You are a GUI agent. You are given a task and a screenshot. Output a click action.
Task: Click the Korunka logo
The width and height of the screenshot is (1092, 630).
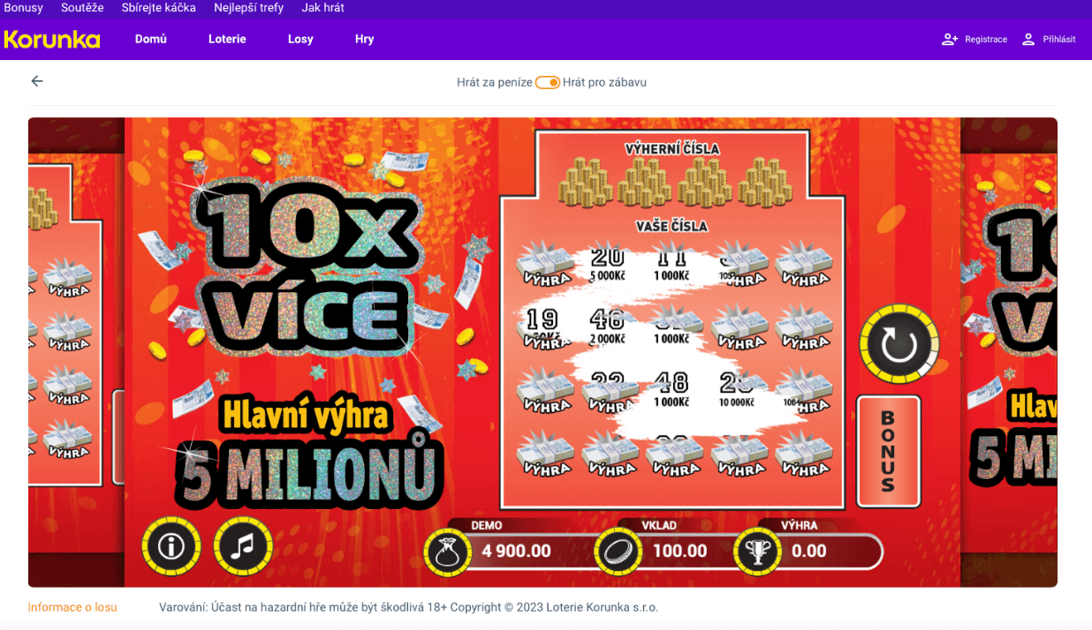point(52,40)
